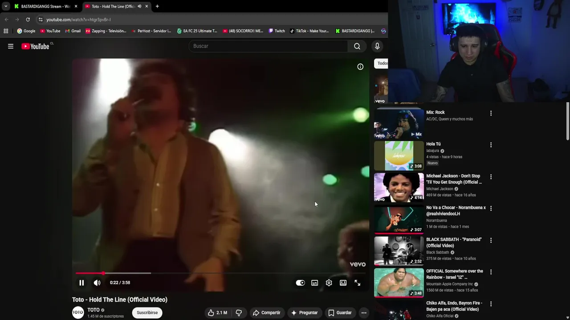Open BLACK SABBATH Paranoid video title
570x320 pixels.
pyautogui.click(x=454, y=243)
